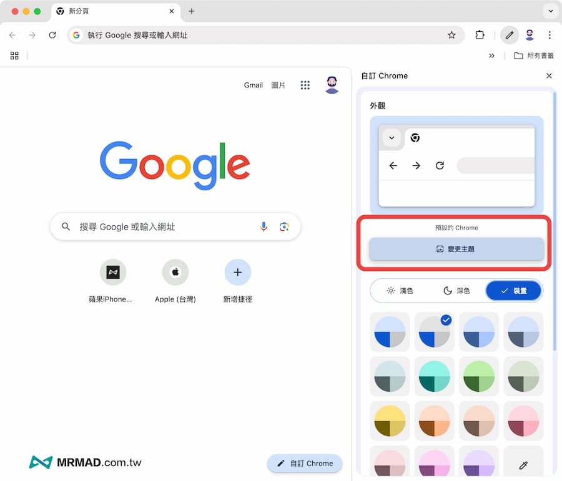This screenshot has width=562, height=481.
Task: Bookmark this page with the star icon
Action: point(451,35)
